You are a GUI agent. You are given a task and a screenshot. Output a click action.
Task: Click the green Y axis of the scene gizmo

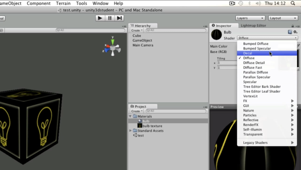(112, 41)
